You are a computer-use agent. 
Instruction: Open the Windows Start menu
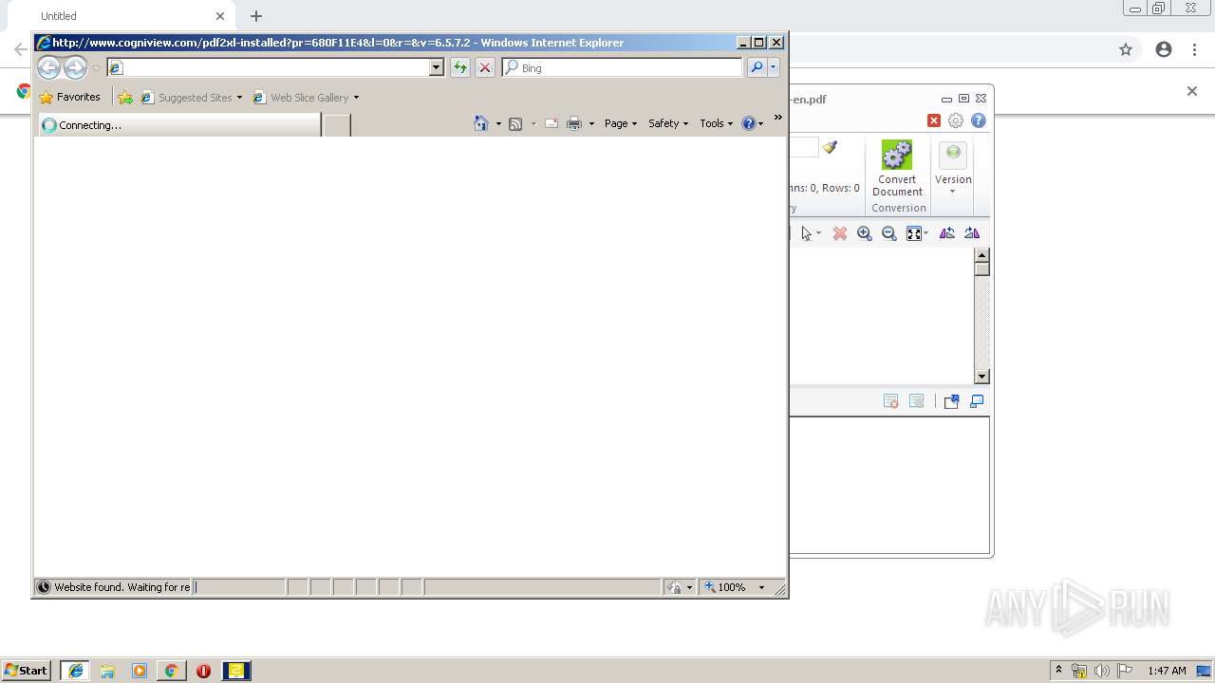[x=27, y=671]
